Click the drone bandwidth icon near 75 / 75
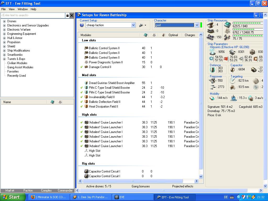The height and width of the screenshot is (201, 268). 227,37
